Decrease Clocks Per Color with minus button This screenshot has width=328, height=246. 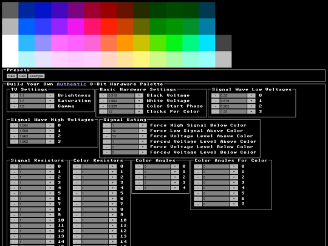[x=103, y=112]
